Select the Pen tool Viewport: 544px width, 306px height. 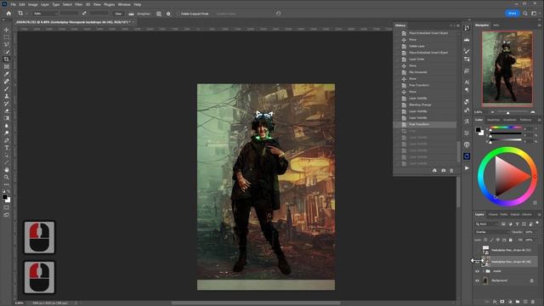coord(7,140)
